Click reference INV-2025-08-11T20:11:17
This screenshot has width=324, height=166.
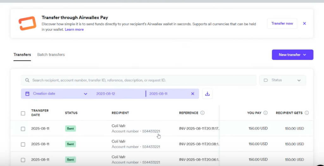(199, 128)
